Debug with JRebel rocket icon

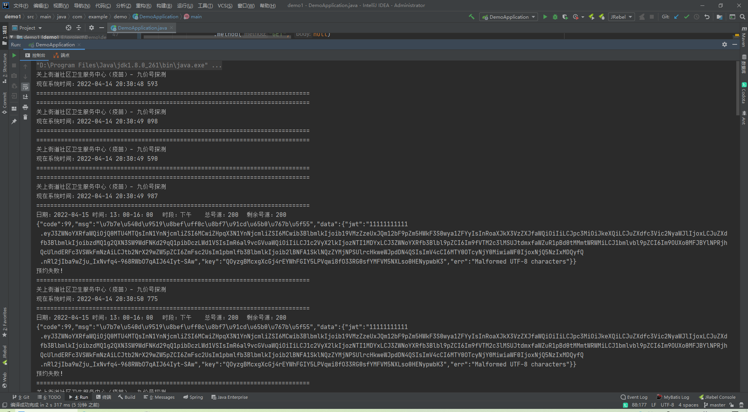pyautogui.click(x=602, y=17)
